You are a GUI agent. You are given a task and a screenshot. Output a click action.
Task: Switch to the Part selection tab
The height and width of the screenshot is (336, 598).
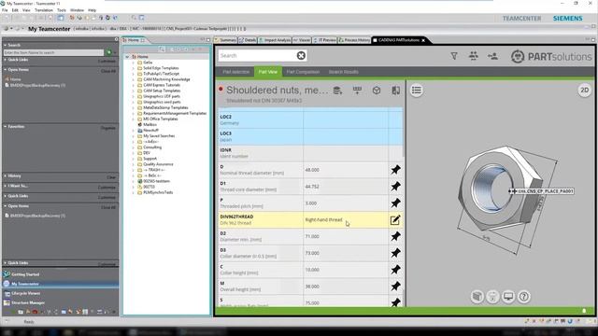point(235,72)
